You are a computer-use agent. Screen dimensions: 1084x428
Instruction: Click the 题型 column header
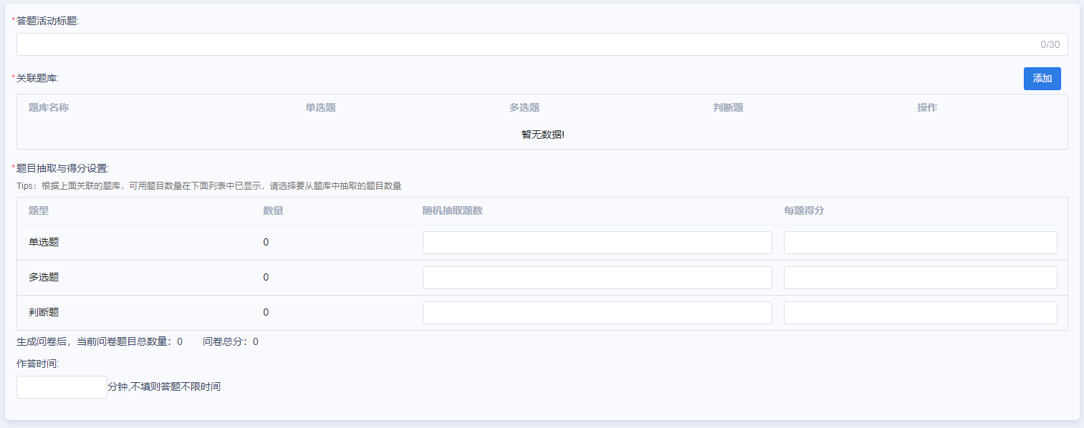click(39, 211)
